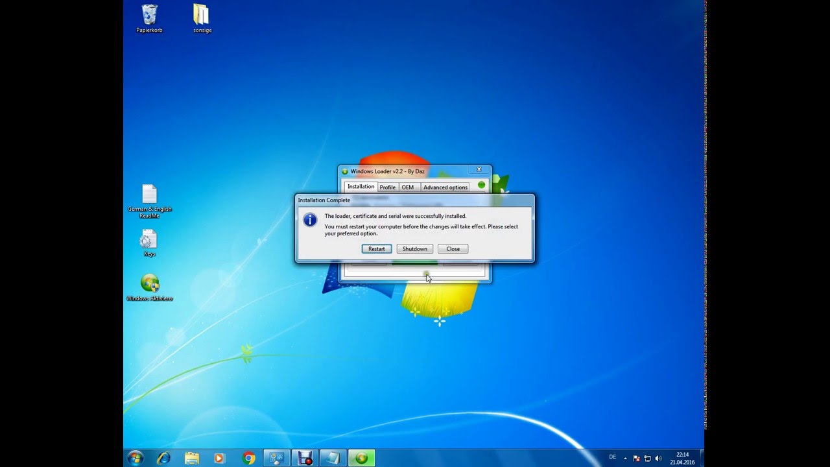Select the Windows Aktivierer desktop icon

(150, 287)
